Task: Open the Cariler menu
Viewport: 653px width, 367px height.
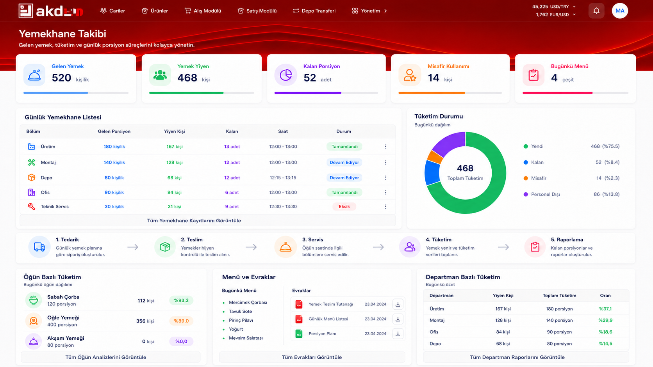Action: point(112,11)
